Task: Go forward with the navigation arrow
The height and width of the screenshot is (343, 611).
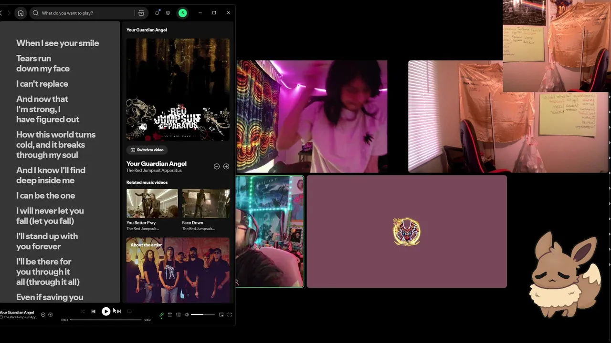Action: point(9,13)
